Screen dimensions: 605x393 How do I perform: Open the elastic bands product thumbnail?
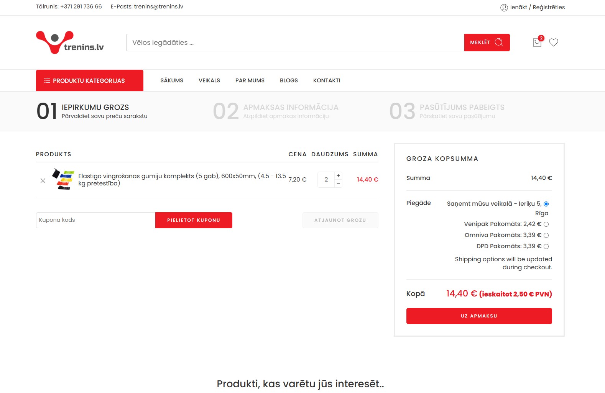tap(63, 179)
